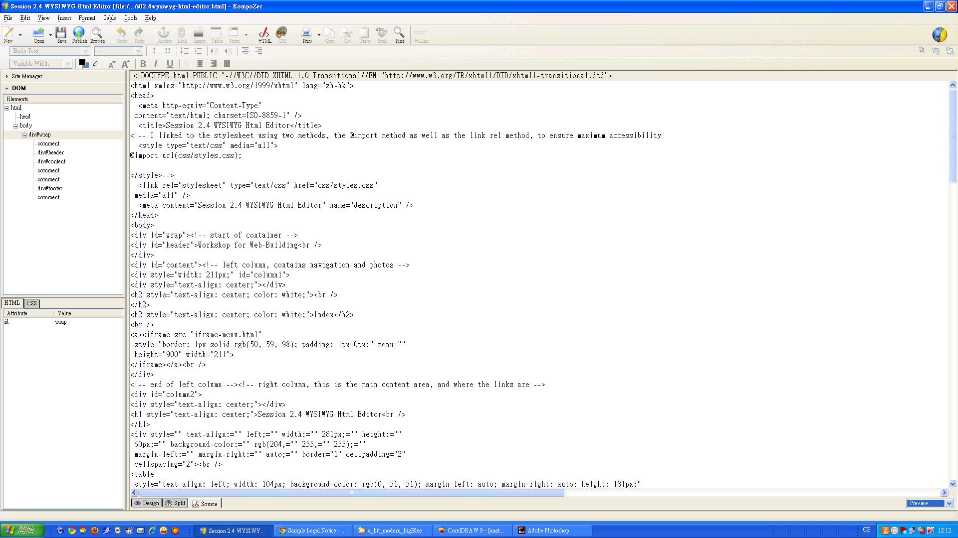Publish the current page

click(79, 35)
